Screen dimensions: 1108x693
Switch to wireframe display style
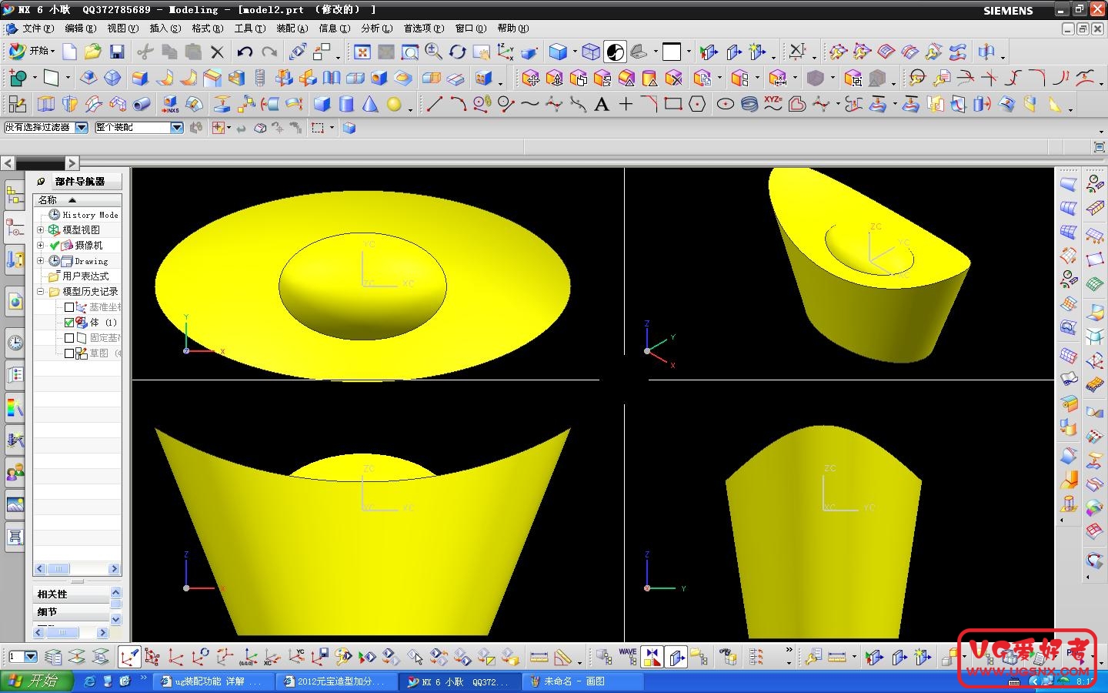(x=591, y=52)
